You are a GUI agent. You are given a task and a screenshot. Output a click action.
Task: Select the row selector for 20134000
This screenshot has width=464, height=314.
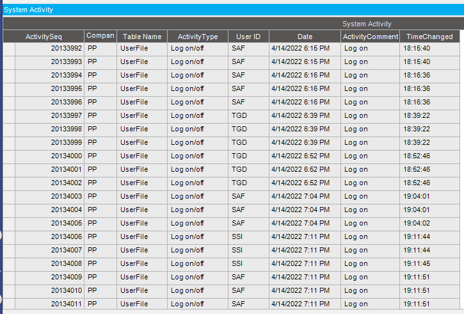(x=9, y=157)
